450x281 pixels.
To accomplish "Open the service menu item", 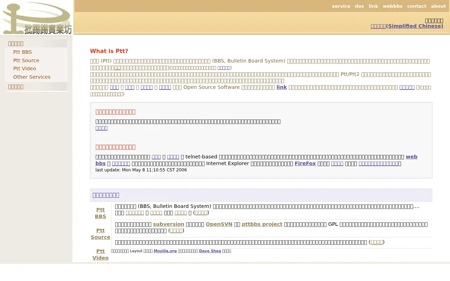I will coord(341,6).
